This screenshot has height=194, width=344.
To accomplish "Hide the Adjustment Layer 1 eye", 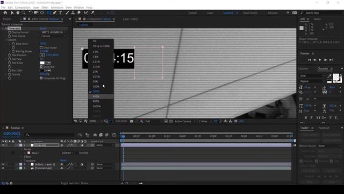I will (x=3, y=164).
